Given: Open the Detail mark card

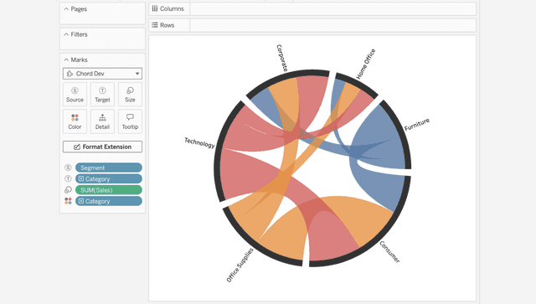Looking at the screenshot, I should tap(102, 121).
